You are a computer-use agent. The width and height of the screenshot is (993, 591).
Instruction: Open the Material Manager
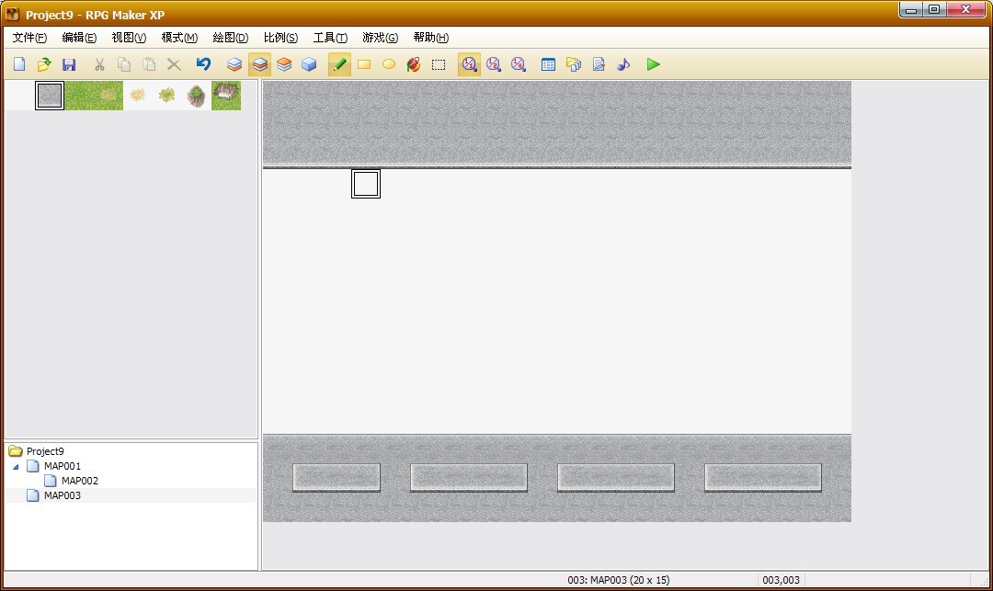tap(574, 64)
